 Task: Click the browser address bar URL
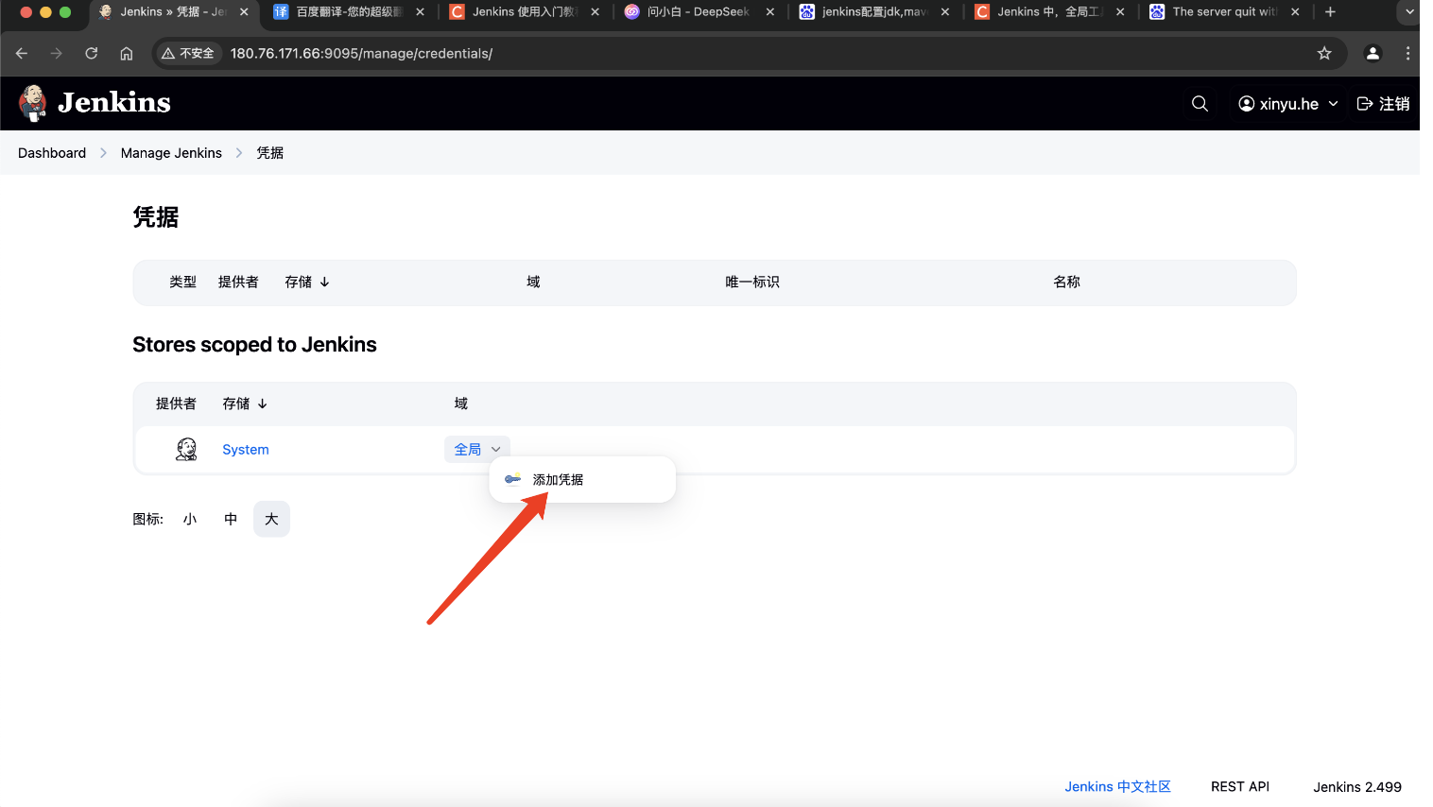click(x=361, y=53)
